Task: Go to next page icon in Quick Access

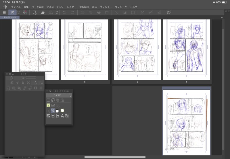Action: [x=58, y=116]
